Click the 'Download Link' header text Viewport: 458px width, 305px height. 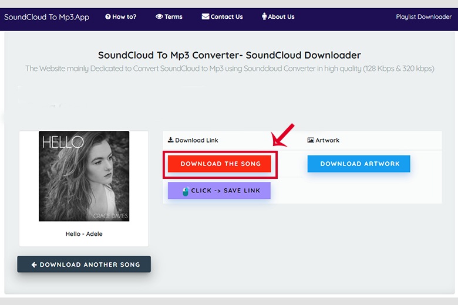click(197, 140)
